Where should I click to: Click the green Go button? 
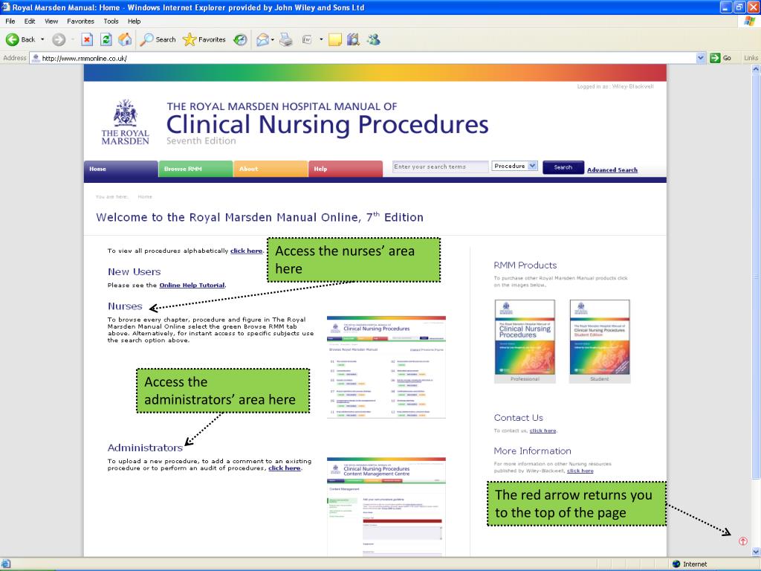coord(720,58)
